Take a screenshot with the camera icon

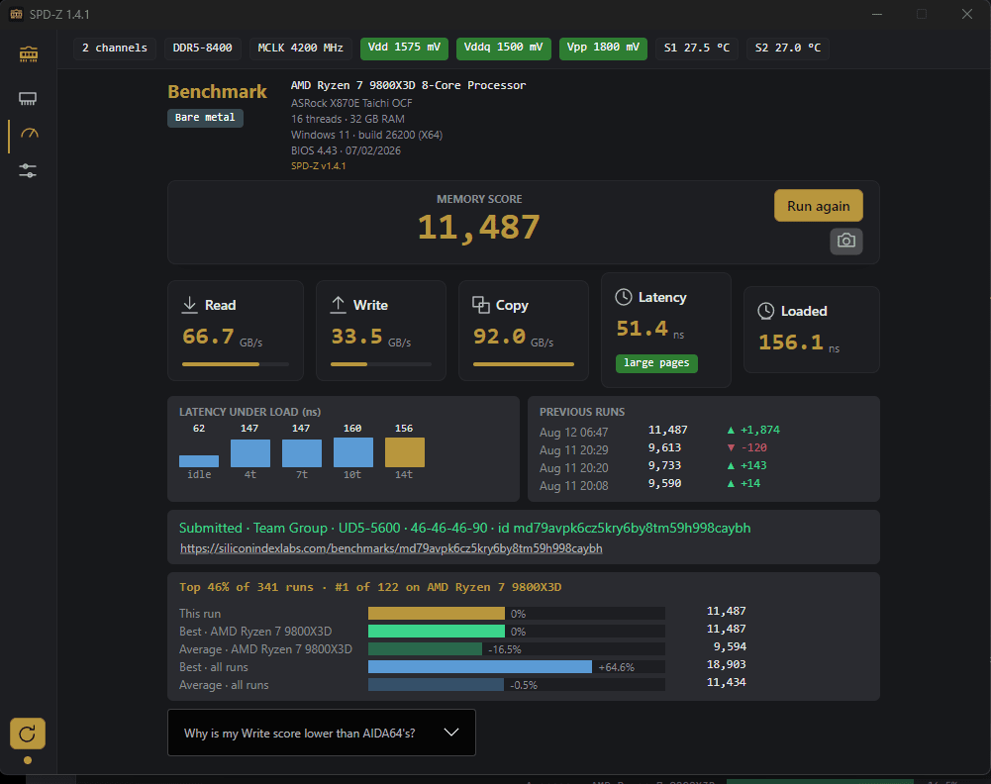click(x=845, y=241)
